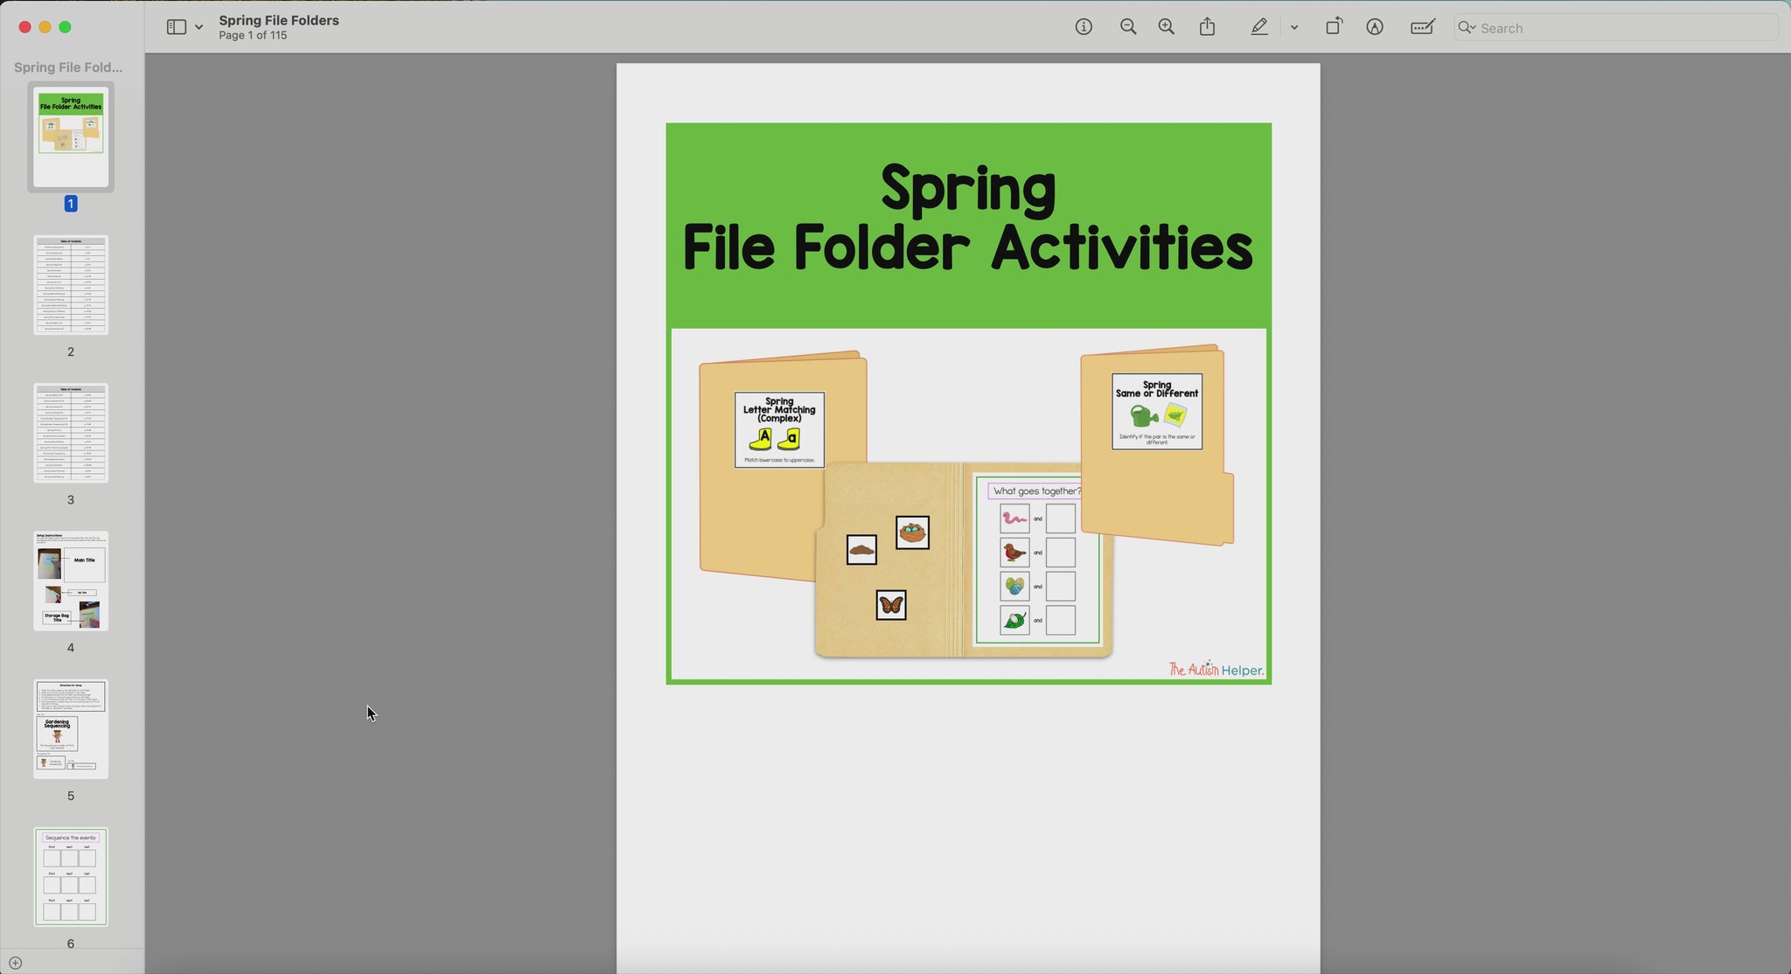Select the page 3 Table of Contents thumbnail

tap(71, 433)
